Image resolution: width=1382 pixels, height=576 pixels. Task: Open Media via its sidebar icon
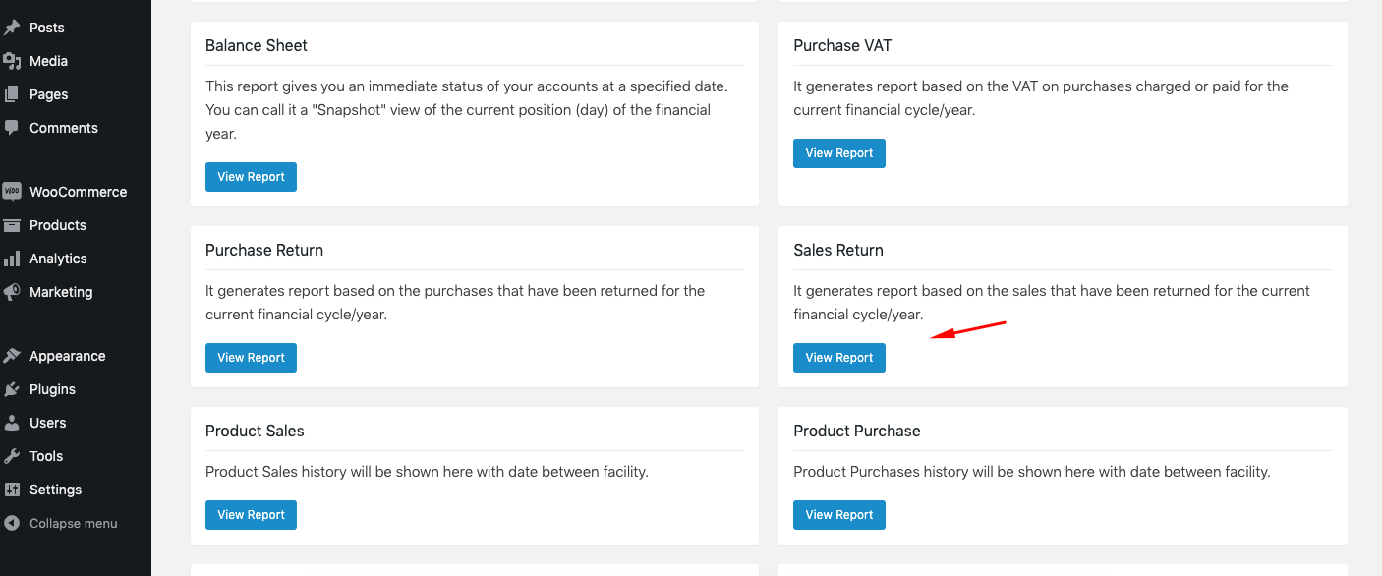[x=14, y=60]
